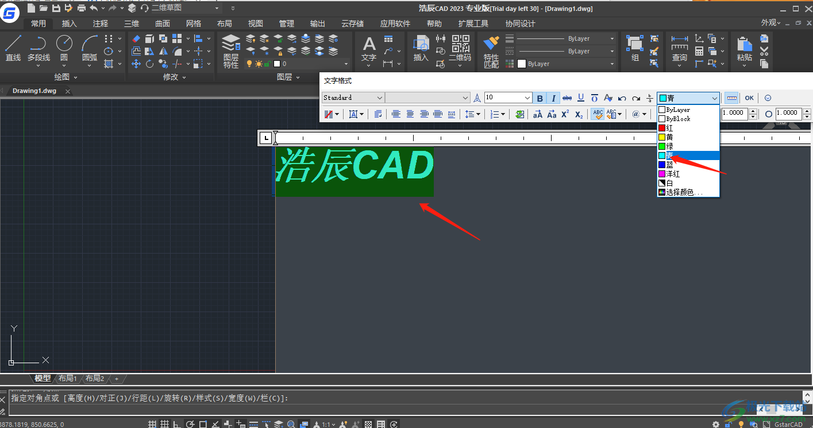The height and width of the screenshot is (428, 813).
Task: Click the Print icon in the quick access bar
Action: pyautogui.click(x=81, y=8)
